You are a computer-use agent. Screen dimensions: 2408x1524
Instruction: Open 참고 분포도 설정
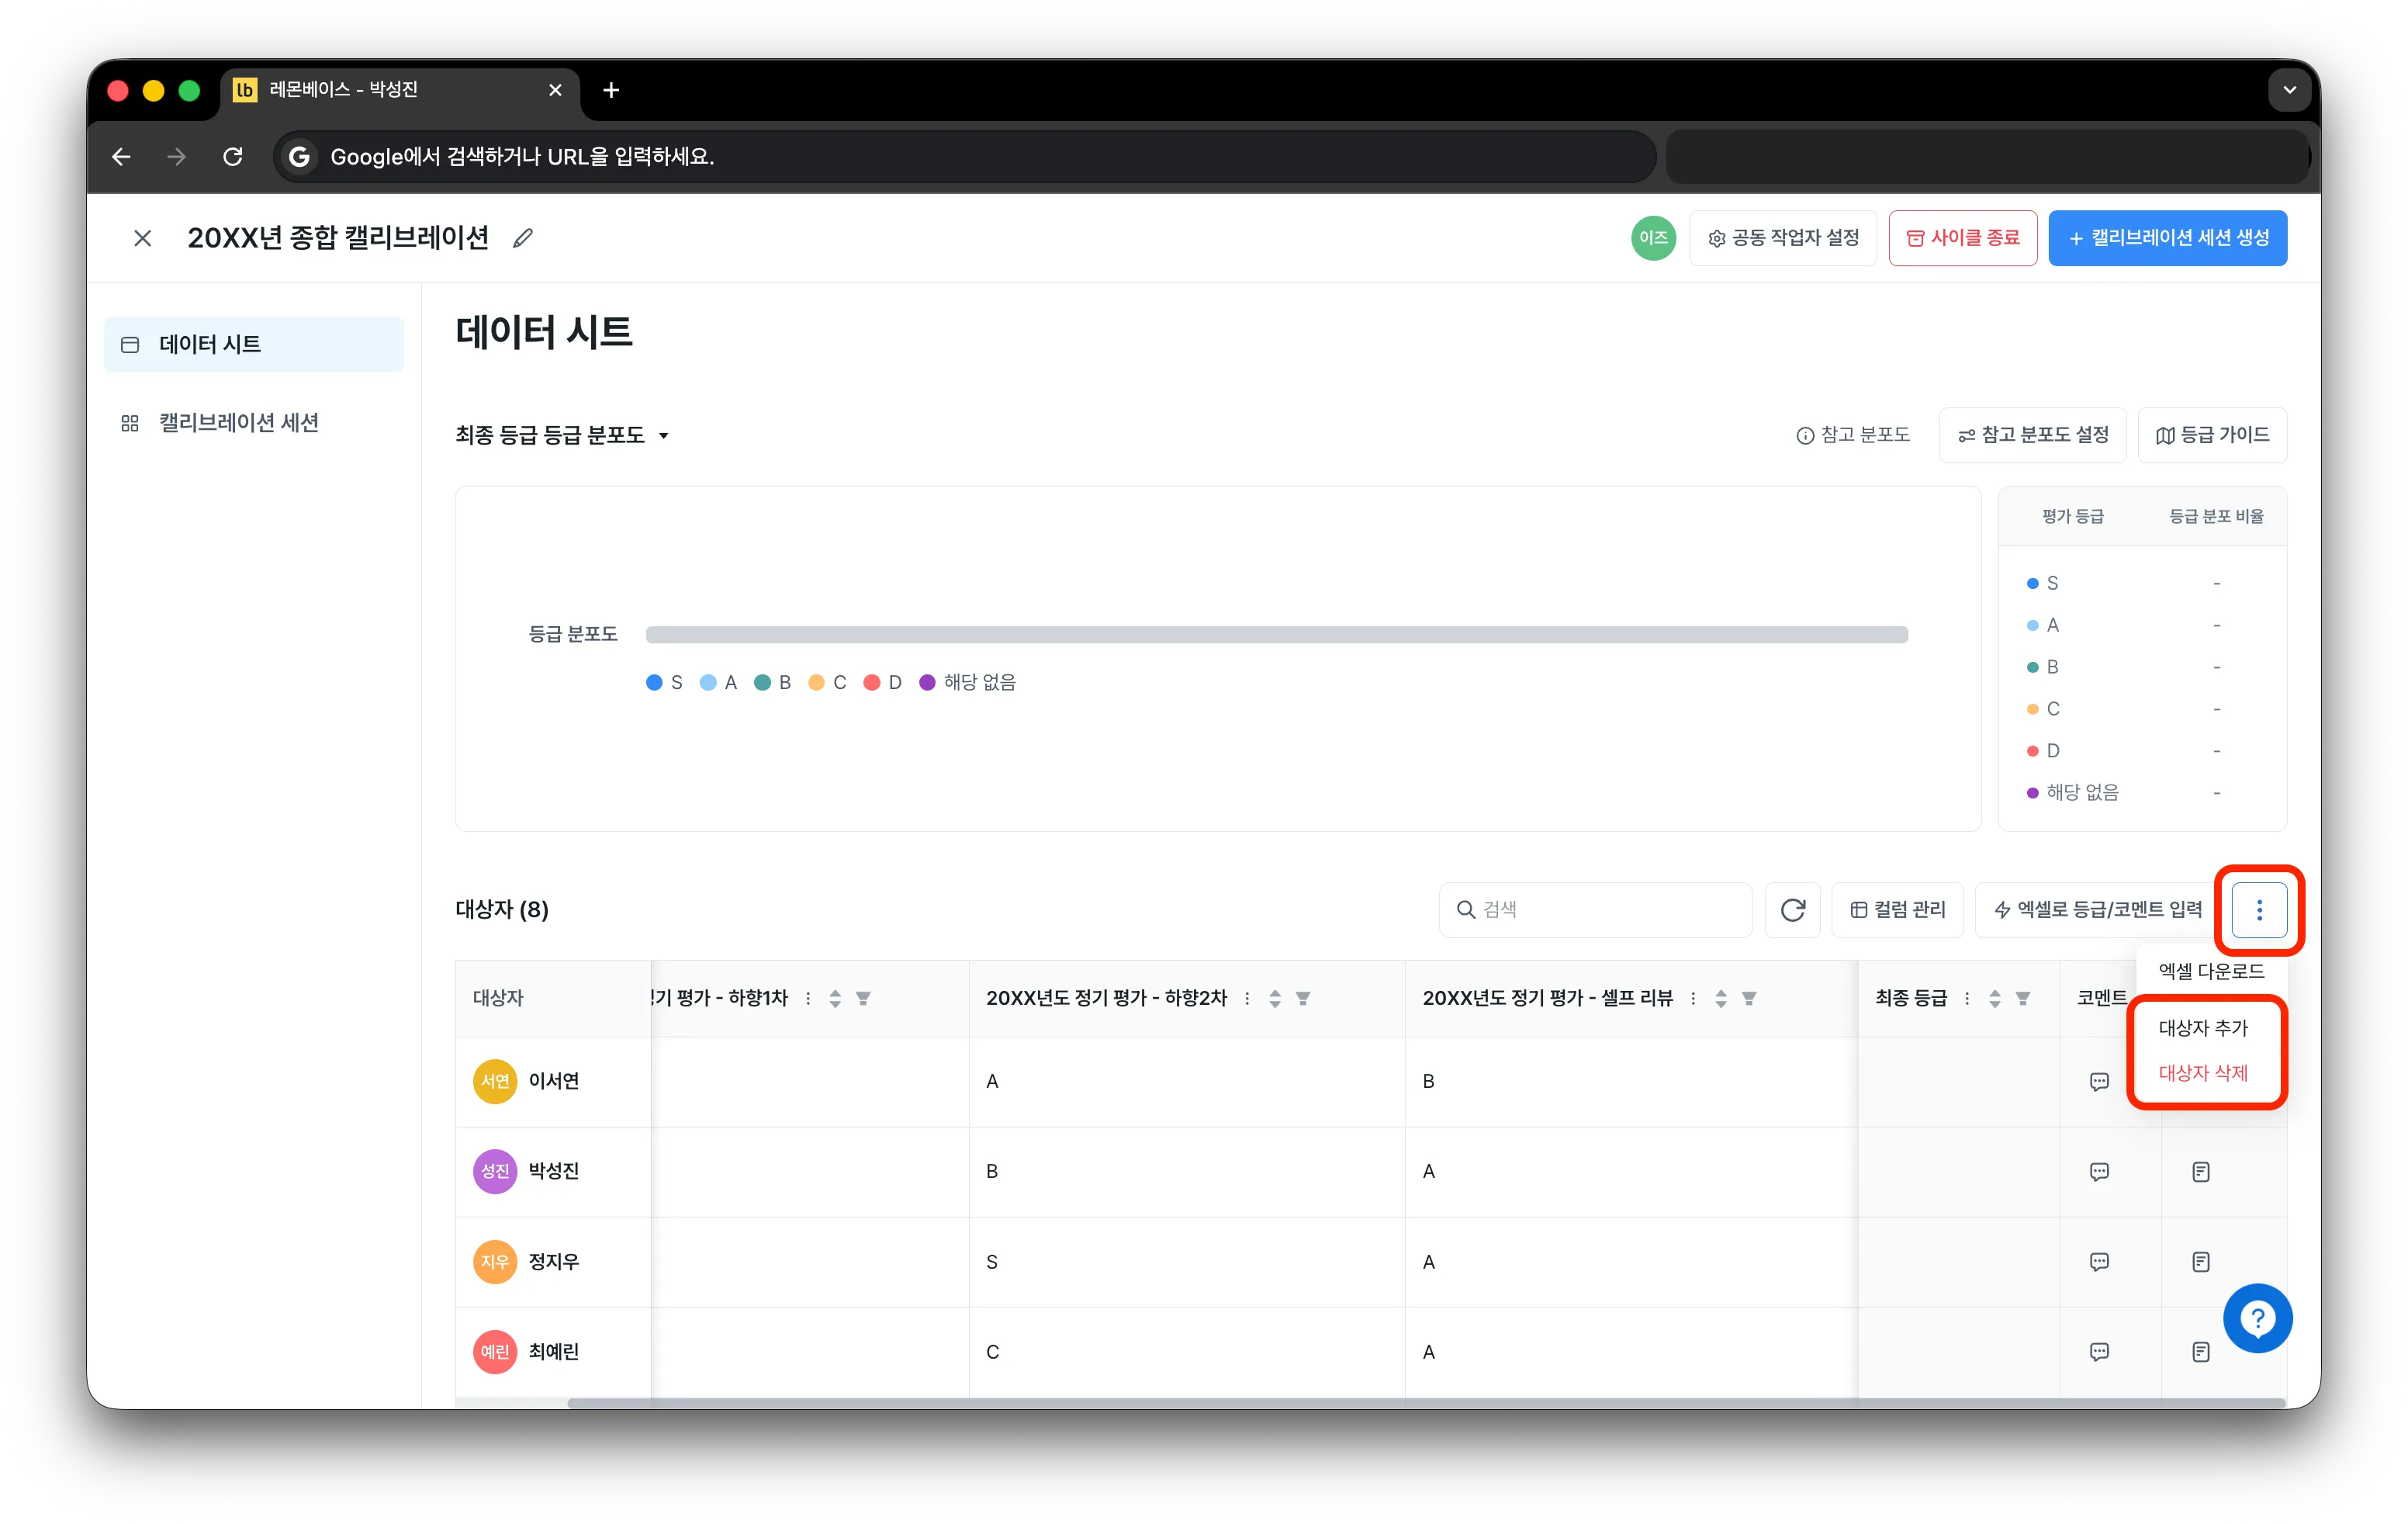[2032, 435]
